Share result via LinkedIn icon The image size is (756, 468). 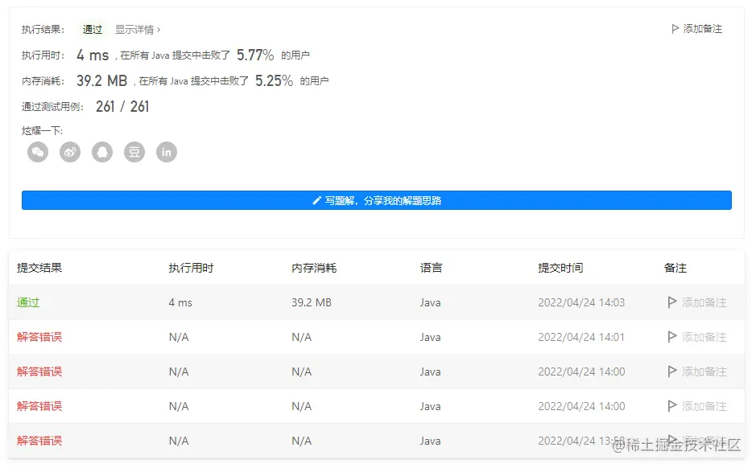167,152
